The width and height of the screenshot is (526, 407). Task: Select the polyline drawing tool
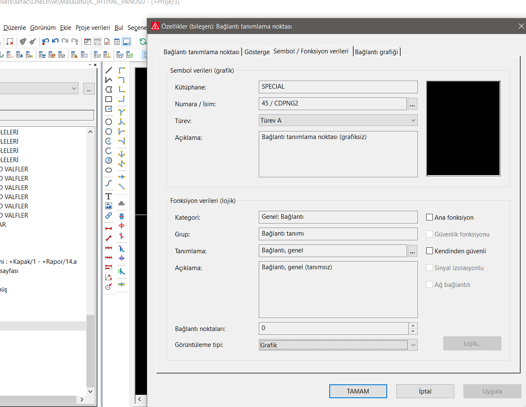pyautogui.click(x=109, y=80)
